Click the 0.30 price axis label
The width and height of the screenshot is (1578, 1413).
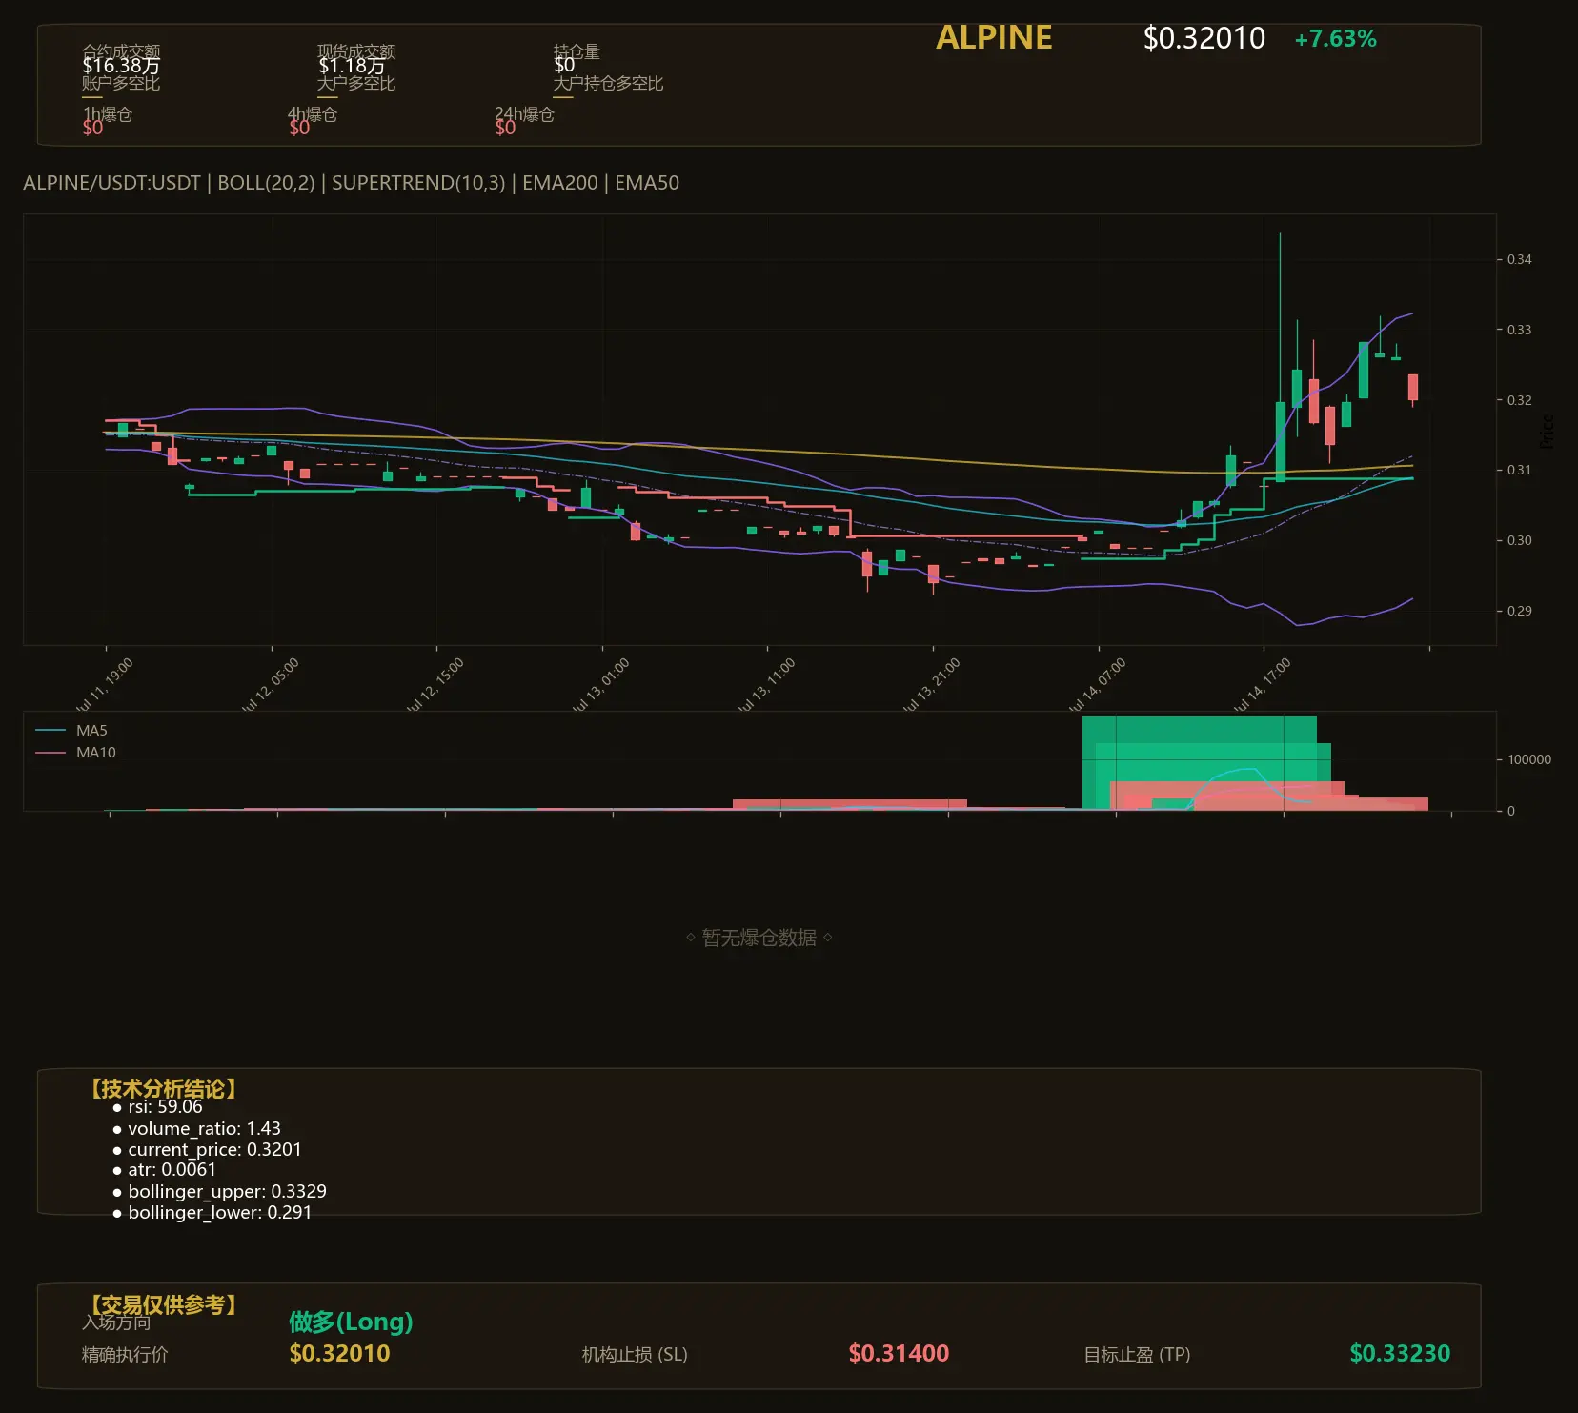1519,540
